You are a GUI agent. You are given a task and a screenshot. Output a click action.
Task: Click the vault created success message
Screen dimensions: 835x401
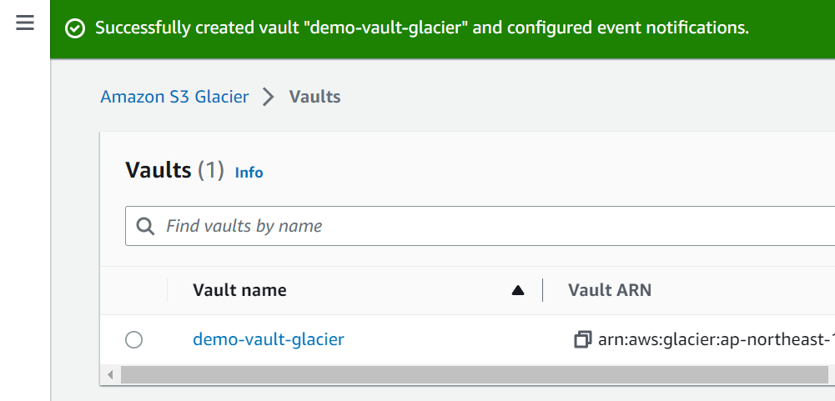point(422,28)
